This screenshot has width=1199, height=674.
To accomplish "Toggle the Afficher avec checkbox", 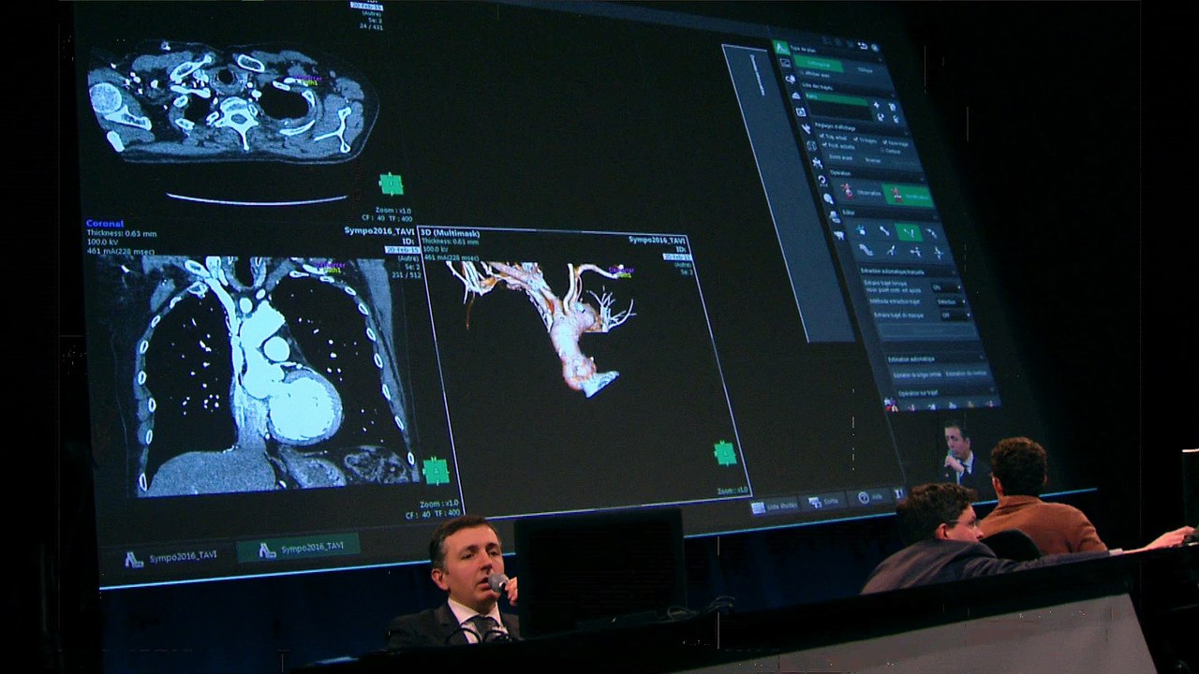I will (802, 71).
